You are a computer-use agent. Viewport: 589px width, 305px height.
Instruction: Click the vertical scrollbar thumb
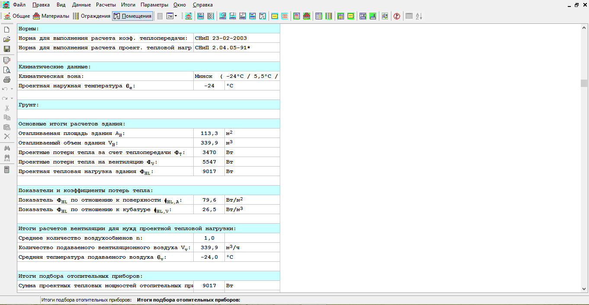[x=584, y=83]
